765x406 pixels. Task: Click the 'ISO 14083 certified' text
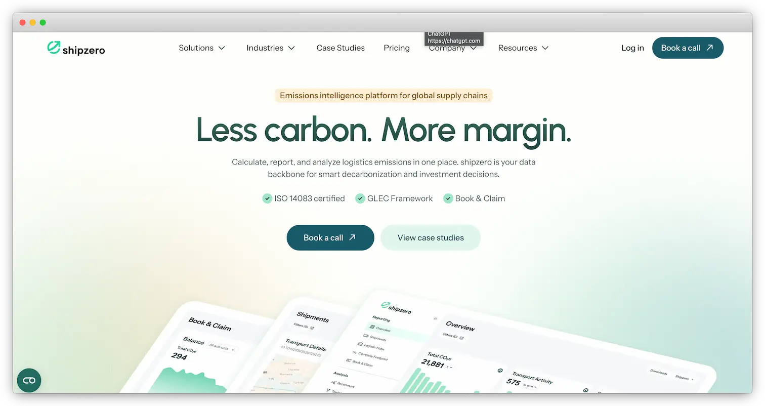tap(310, 198)
